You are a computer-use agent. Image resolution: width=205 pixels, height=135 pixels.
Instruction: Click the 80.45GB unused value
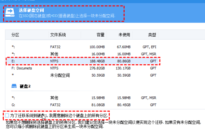(124, 105)
